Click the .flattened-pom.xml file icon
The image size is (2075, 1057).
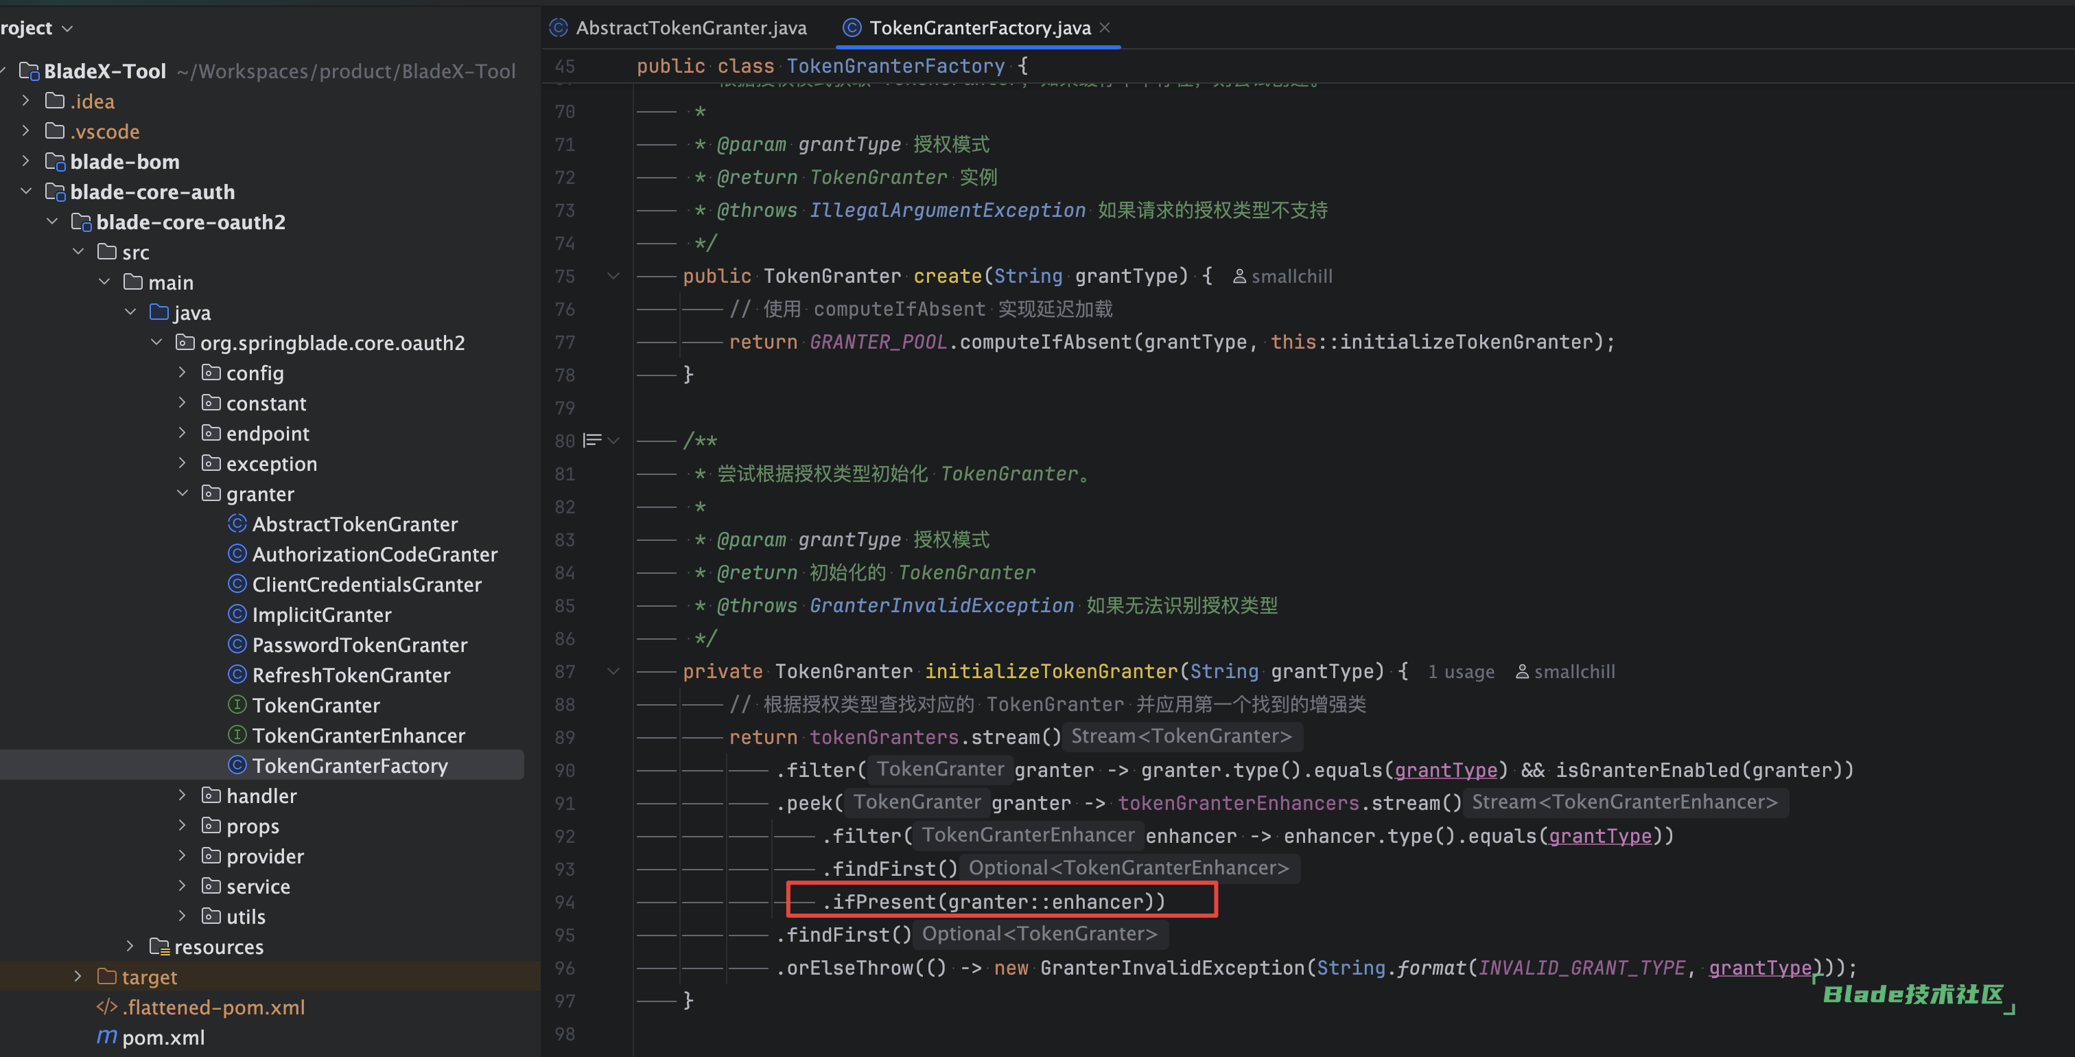coord(106,1007)
